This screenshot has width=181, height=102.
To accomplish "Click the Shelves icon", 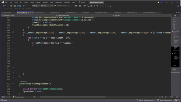I will (x=26, y=9).
